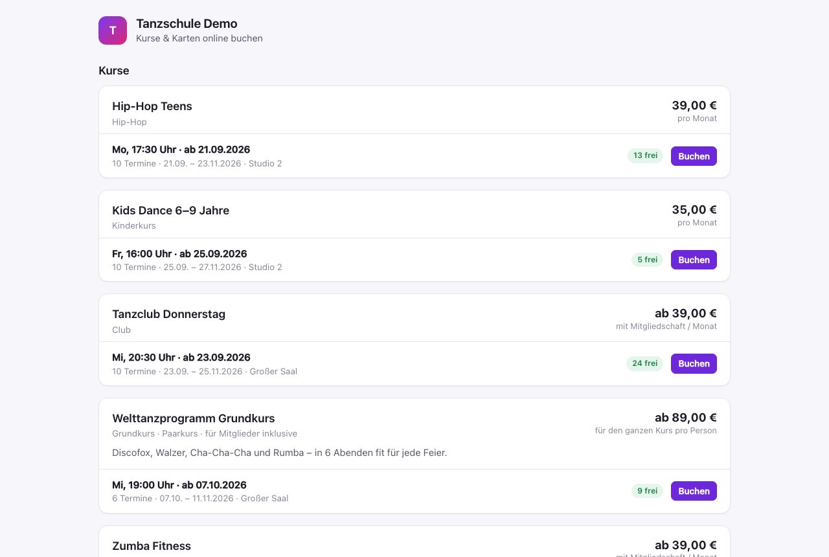Click the ab 89,00 € price
Image resolution: width=829 pixels, height=557 pixels.
pyautogui.click(x=686, y=418)
